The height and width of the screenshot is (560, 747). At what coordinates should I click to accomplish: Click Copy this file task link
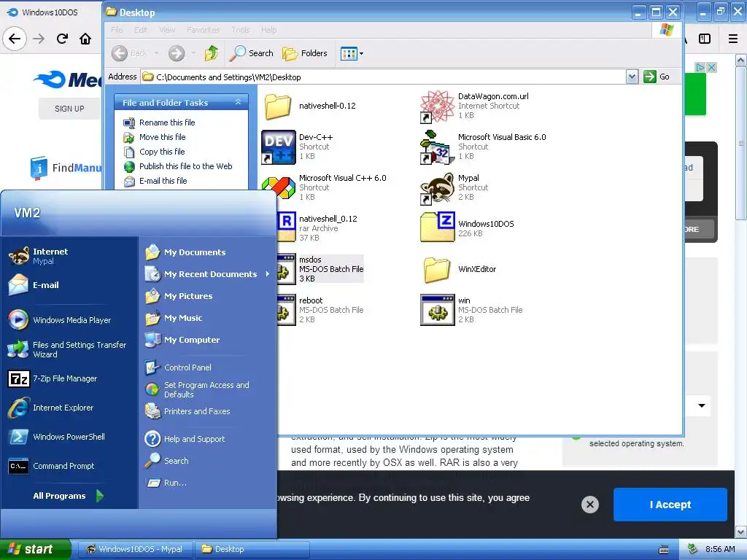(162, 152)
